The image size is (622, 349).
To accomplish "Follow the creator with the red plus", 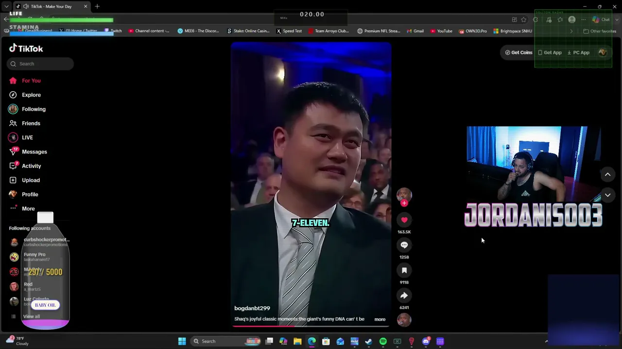I will pyautogui.click(x=404, y=203).
